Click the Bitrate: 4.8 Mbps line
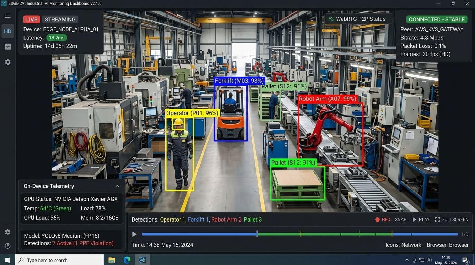Screen dimensions: 475x265 (422, 38)
